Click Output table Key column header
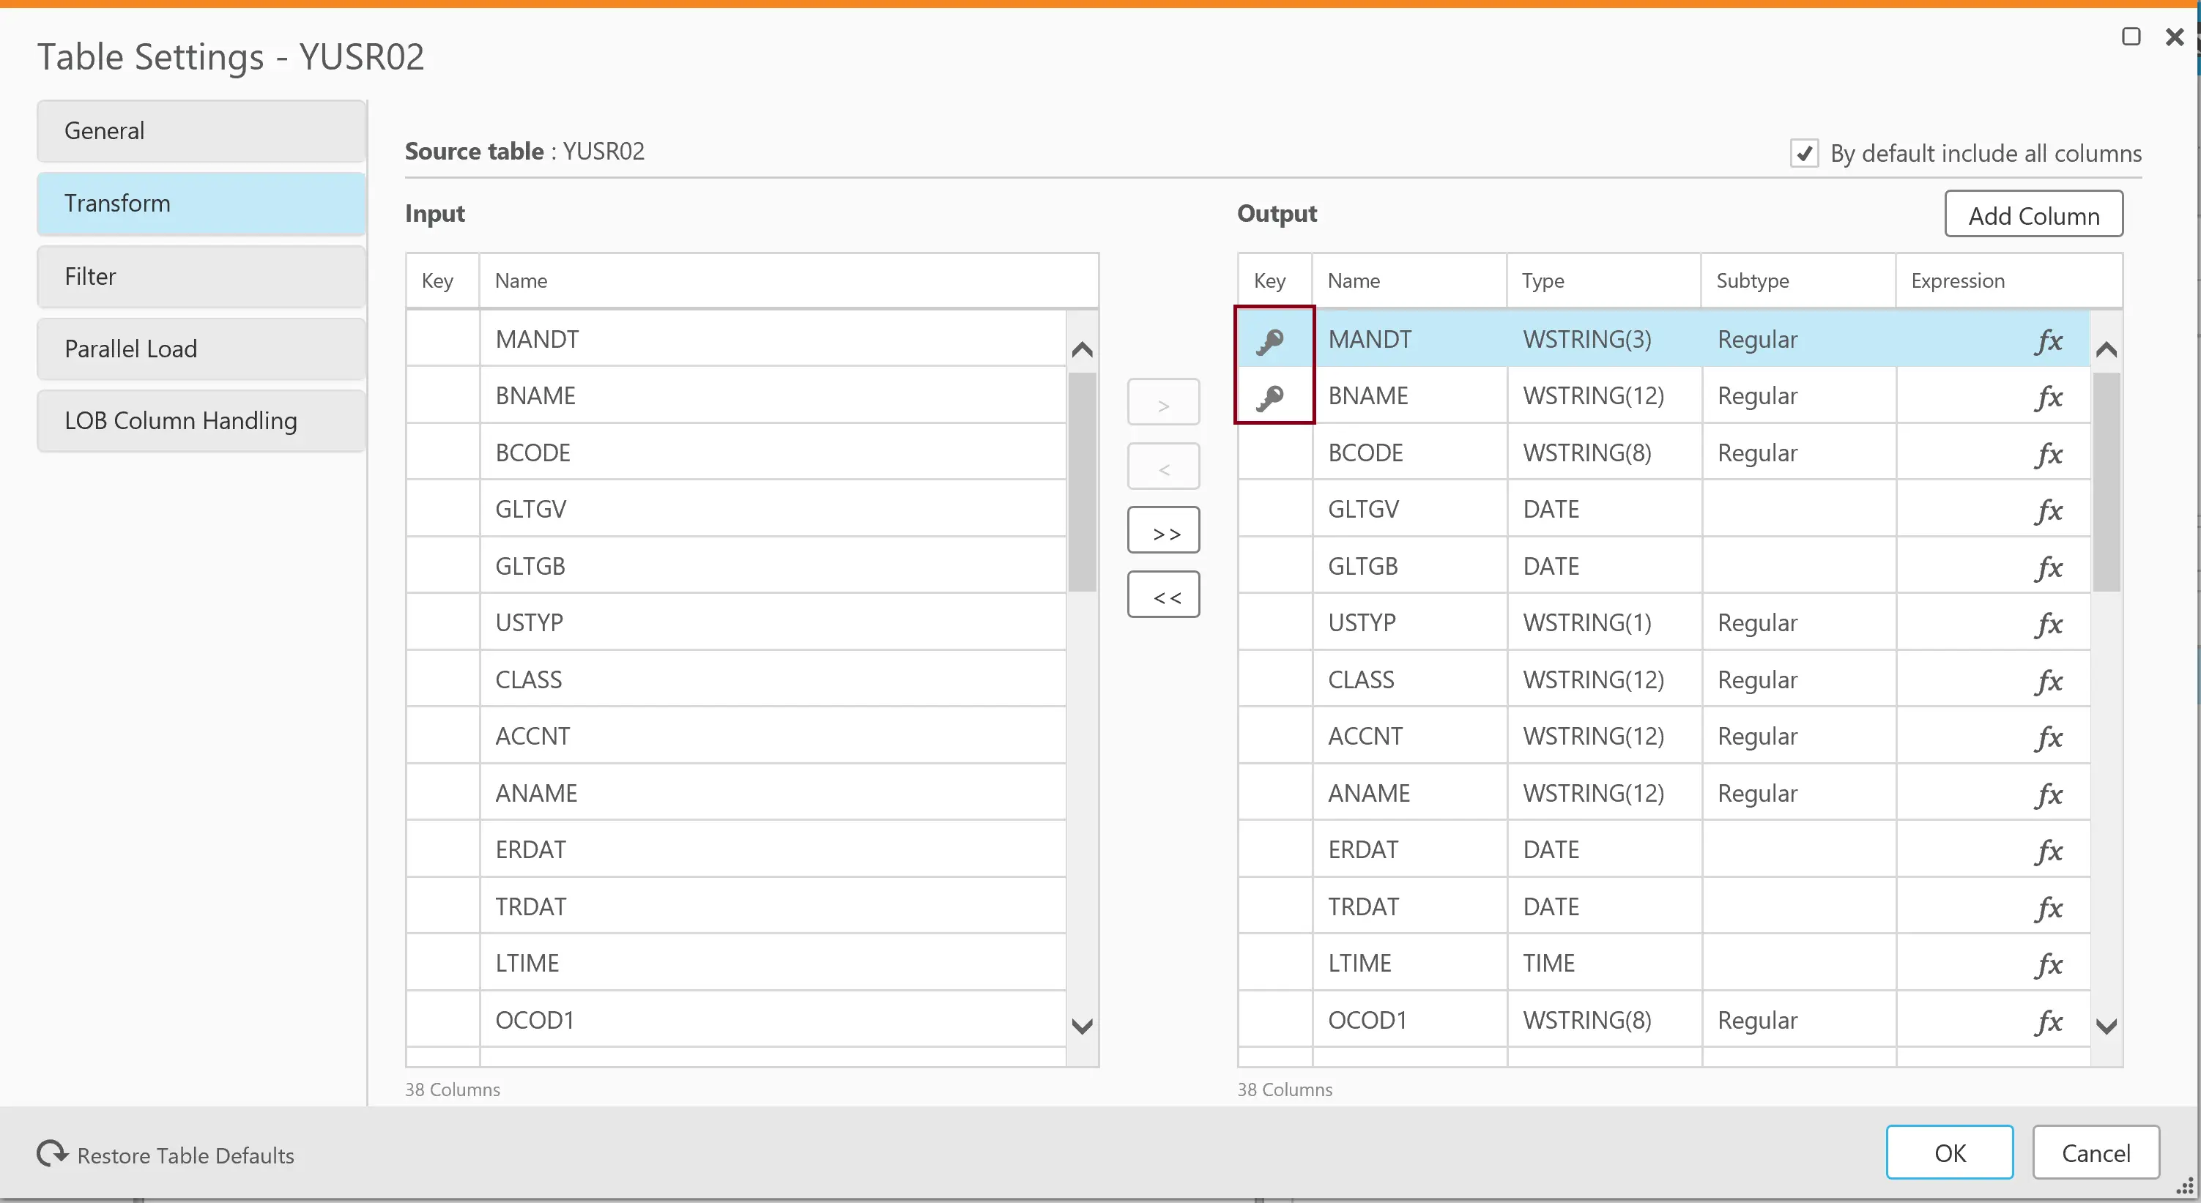The height and width of the screenshot is (1203, 2201). pyautogui.click(x=1274, y=281)
